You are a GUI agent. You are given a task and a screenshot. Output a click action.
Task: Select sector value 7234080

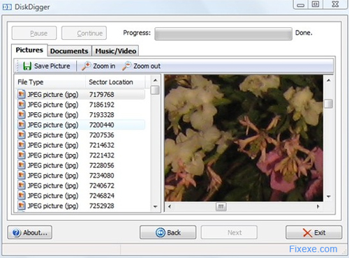(x=102, y=176)
